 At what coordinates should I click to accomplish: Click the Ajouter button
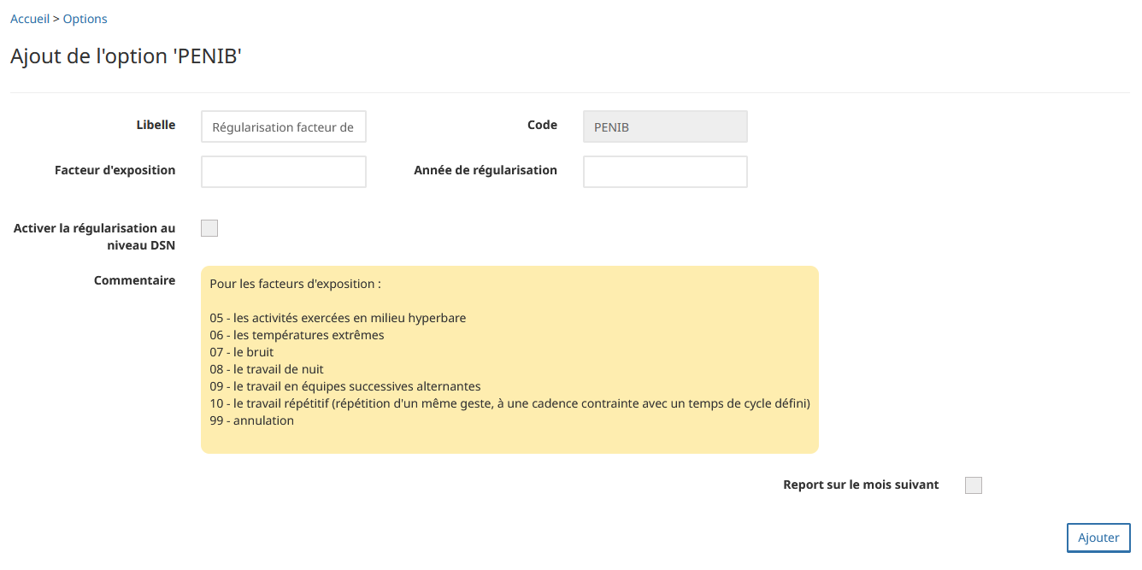click(x=1098, y=538)
